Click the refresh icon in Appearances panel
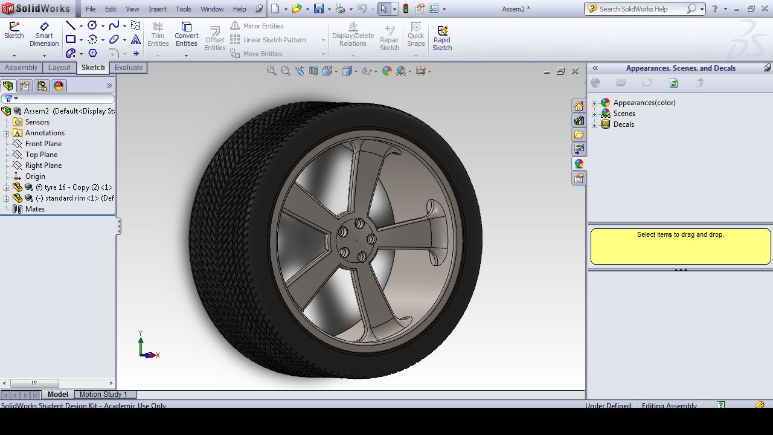The width and height of the screenshot is (773, 435). [x=673, y=83]
